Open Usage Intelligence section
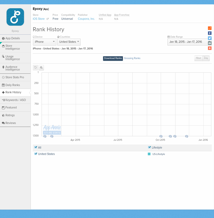 (x=15, y=58)
